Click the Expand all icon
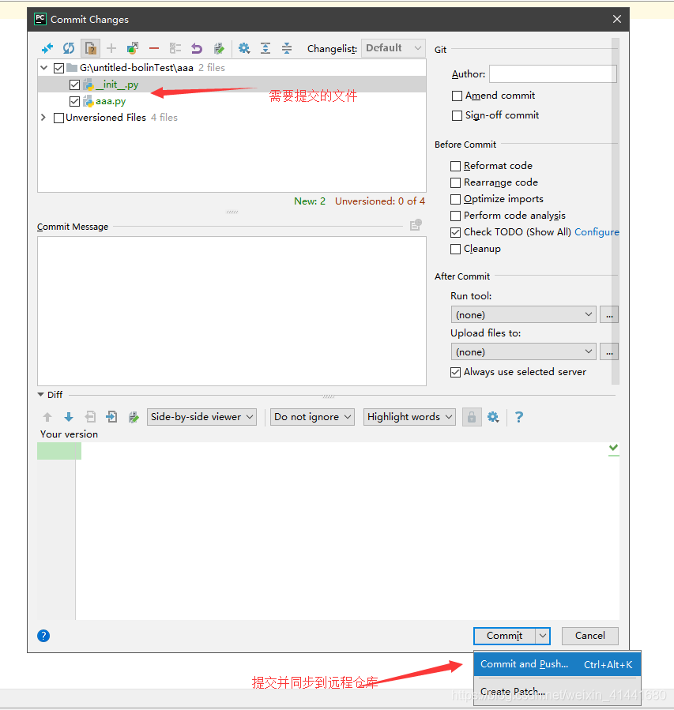This screenshot has height=710, width=674. [265, 48]
